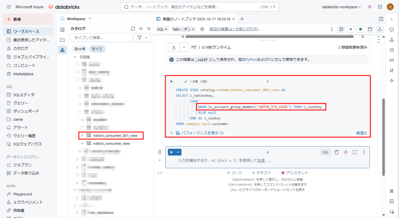The height and width of the screenshot is (218, 399).
Task: Go to SQLエディタ in the sidebar
Action: [24, 94]
